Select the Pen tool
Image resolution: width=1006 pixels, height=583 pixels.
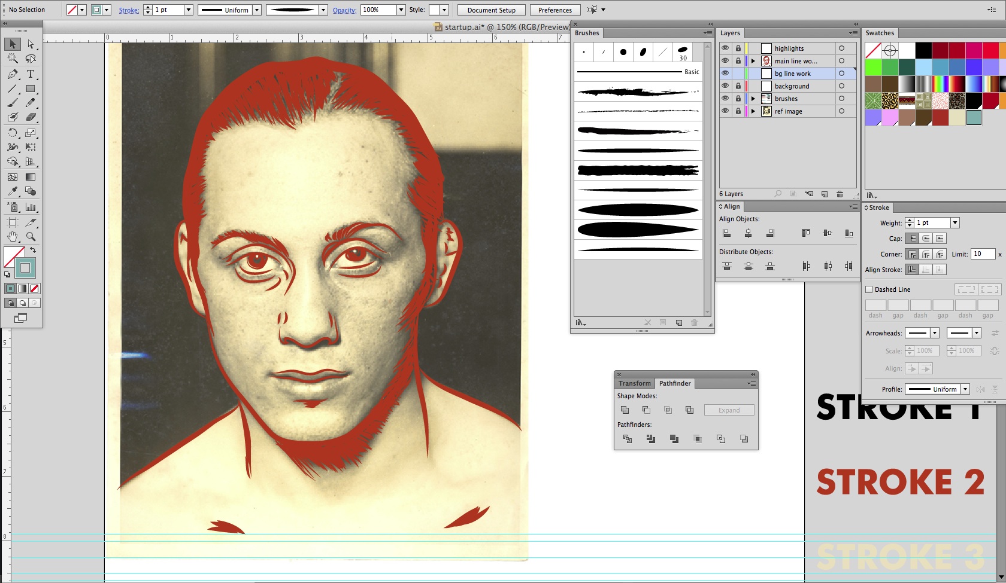tap(13, 74)
